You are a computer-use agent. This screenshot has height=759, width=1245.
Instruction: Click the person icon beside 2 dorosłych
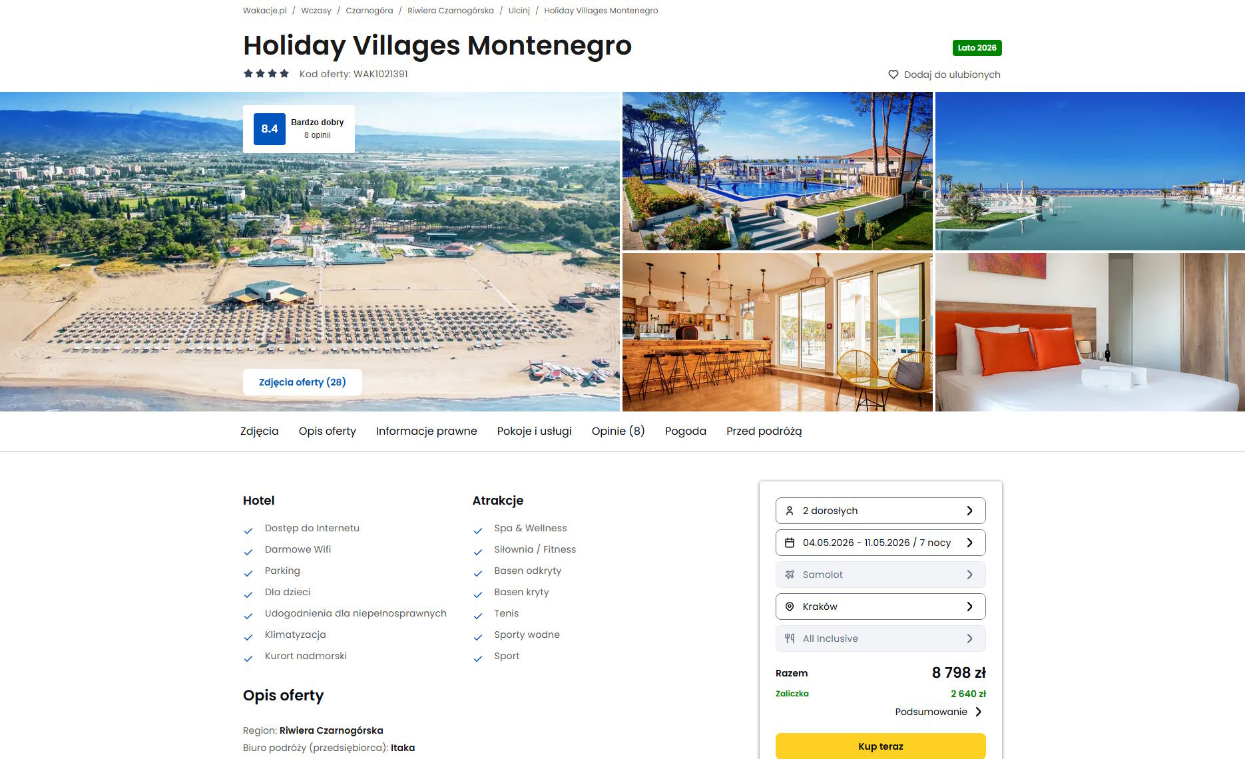click(790, 511)
